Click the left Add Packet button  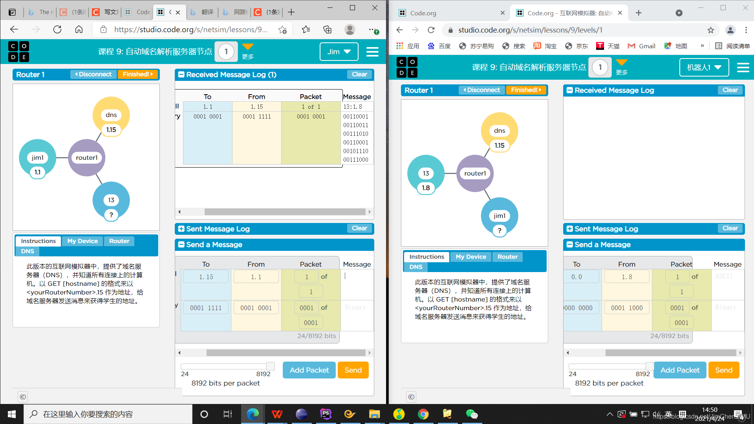pos(309,370)
